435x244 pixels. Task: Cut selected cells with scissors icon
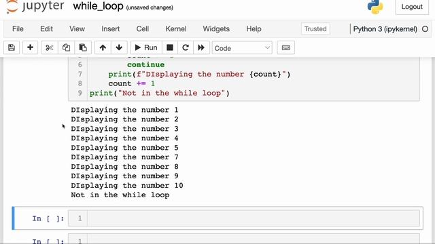50,47
